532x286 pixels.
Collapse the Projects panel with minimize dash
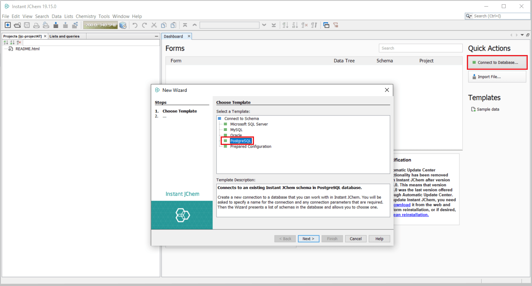coord(157,36)
